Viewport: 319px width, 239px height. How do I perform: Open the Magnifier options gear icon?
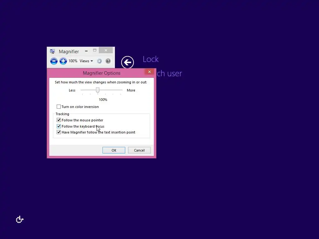(99, 61)
